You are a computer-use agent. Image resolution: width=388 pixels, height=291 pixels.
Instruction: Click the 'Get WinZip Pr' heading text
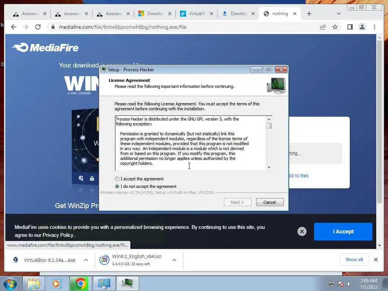point(77,206)
